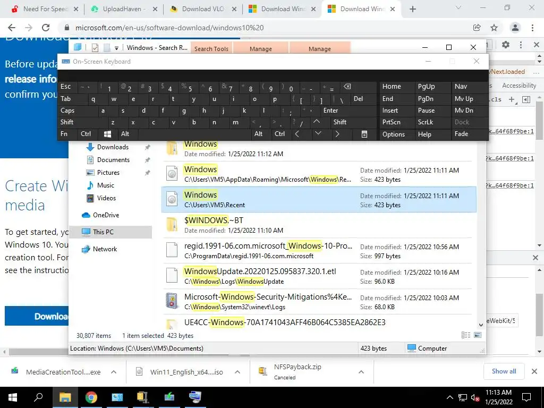Screen dimensions: 544x408
Task: Select OneDrive in navigation pane
Action: click(106, 215)
